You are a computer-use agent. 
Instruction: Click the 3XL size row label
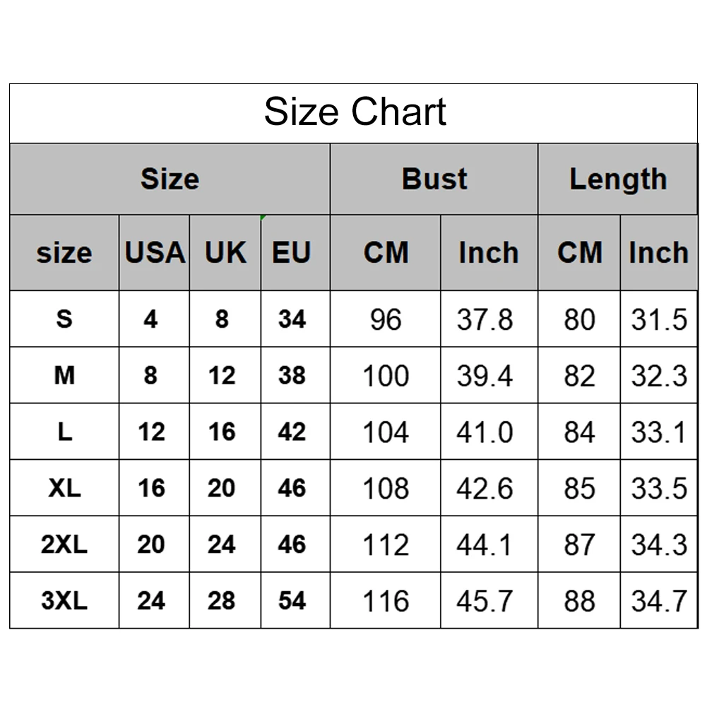click(64, 601)
